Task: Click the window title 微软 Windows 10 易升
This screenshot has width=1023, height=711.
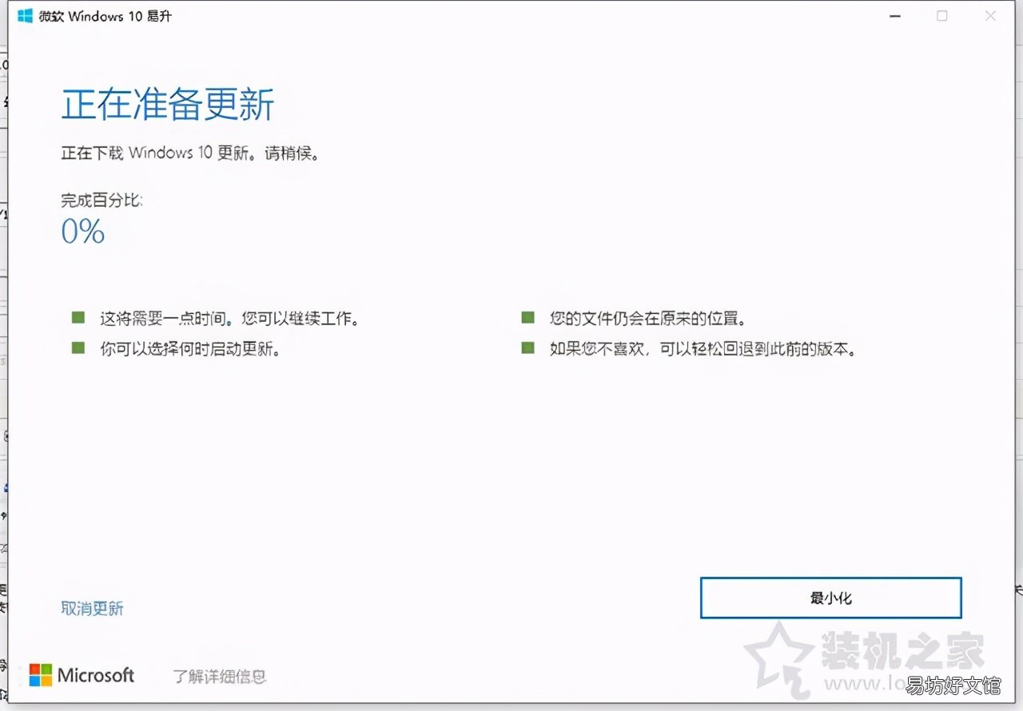Action: [x=105, y=16]
